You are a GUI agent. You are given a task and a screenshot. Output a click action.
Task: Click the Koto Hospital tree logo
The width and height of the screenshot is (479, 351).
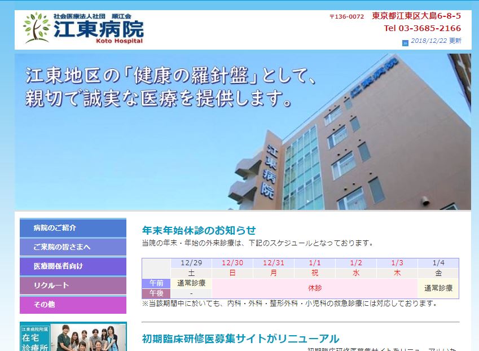coord(37,28)
